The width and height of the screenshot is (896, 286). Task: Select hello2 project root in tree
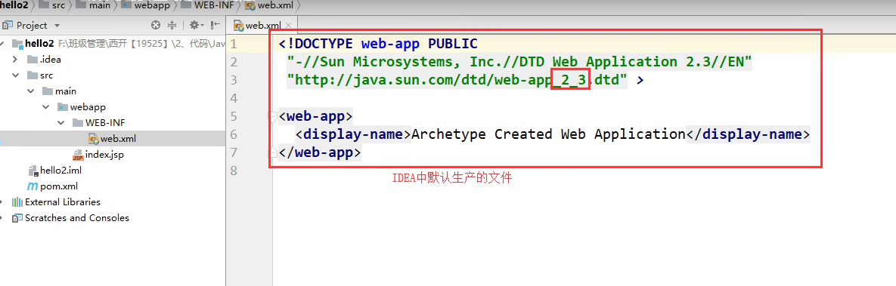pos(113,43)
